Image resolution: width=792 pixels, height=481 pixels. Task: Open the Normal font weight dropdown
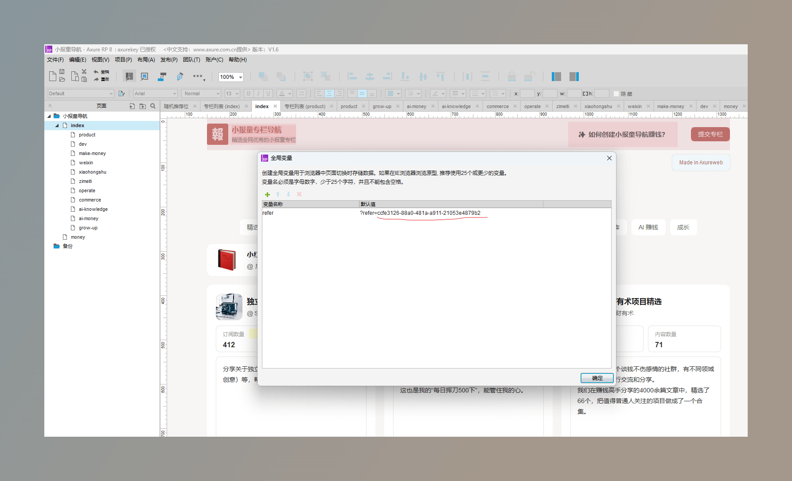pyautogui.click(x=202, y=93)
